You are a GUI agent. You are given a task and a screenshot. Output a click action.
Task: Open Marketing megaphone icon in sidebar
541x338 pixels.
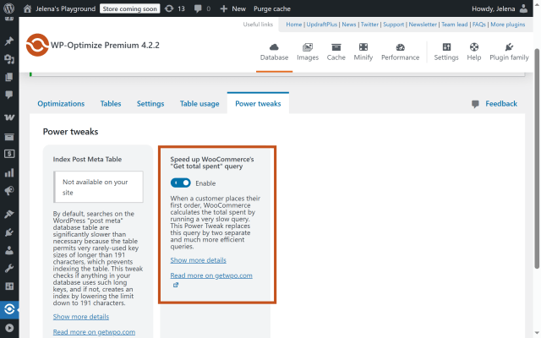coord(9,190)
